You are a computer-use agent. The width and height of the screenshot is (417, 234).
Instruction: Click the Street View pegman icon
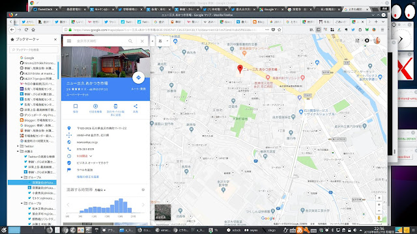click(x=379, y=218)
